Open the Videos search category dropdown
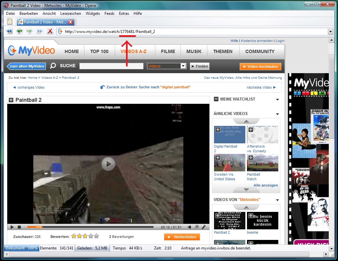The width and height of the screenshot is (338, 261). (x=183, y=66)
